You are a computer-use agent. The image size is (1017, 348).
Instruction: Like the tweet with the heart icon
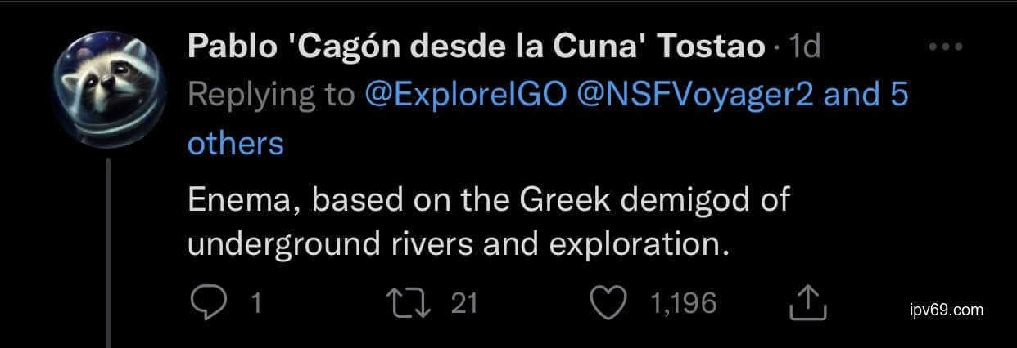607,303
